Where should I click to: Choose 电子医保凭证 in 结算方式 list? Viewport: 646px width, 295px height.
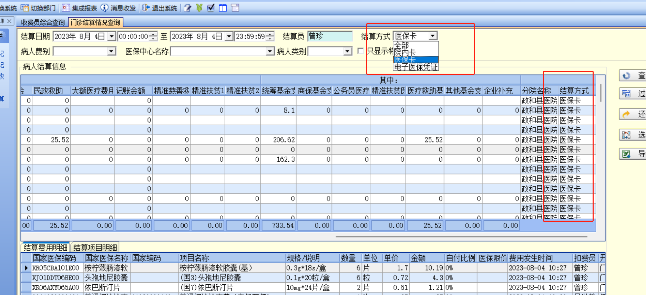tap(416, 67)
